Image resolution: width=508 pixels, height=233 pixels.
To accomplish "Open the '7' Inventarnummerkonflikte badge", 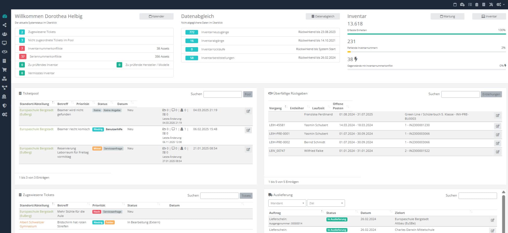I will coord(22,48).
